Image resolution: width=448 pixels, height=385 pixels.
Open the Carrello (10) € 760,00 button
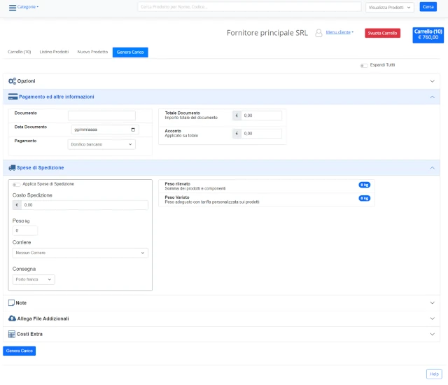pyautogui.click(x=428, y=35)
